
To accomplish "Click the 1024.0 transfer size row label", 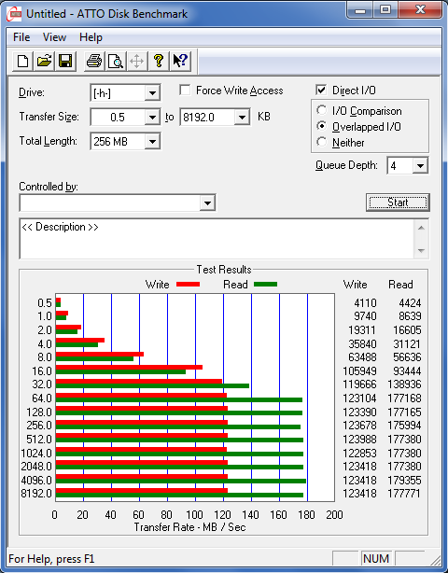I will (36, 454).
